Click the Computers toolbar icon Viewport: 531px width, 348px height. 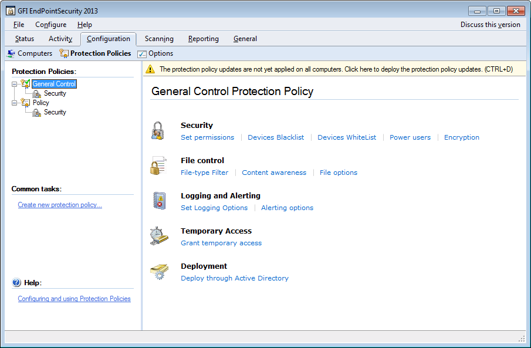pyautogui.click(x=11, y=53)
